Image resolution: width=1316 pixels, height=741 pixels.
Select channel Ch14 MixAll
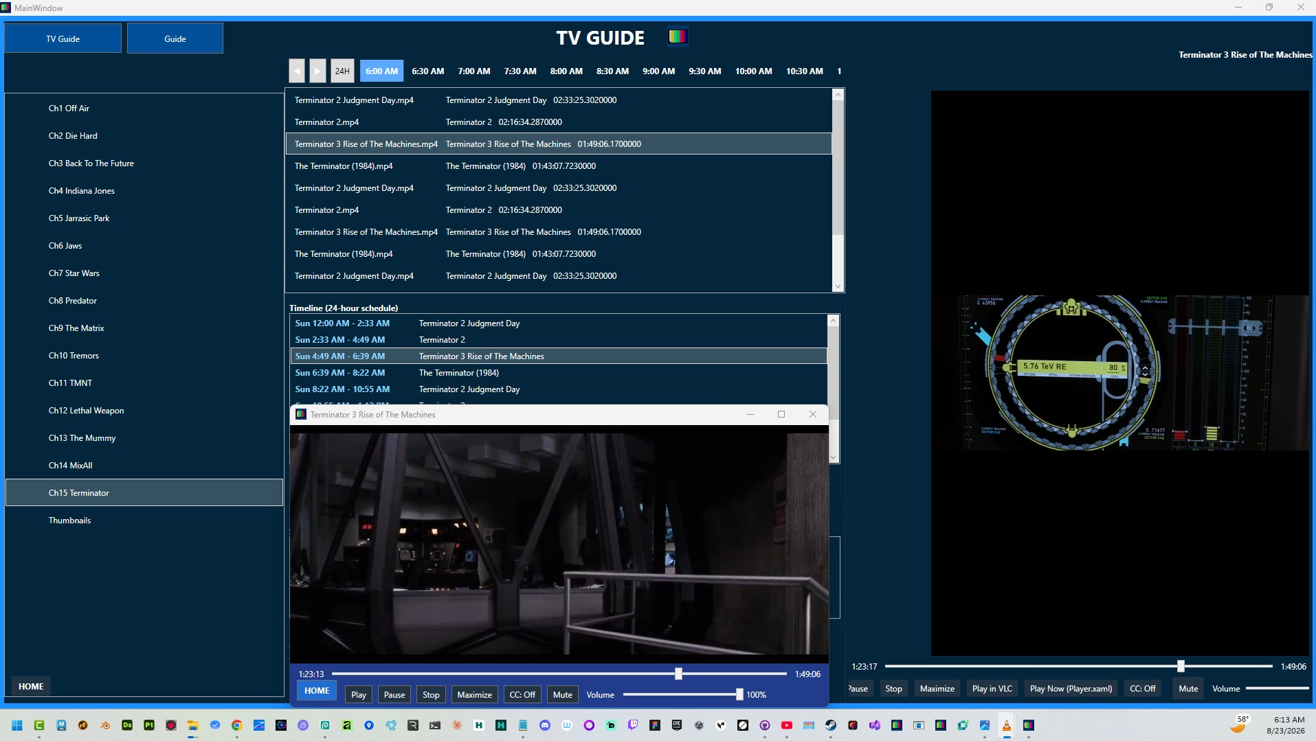tap(144, 466)
